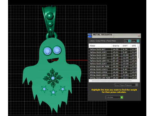Close the Metal Weights window

click(x=139, y=35)
